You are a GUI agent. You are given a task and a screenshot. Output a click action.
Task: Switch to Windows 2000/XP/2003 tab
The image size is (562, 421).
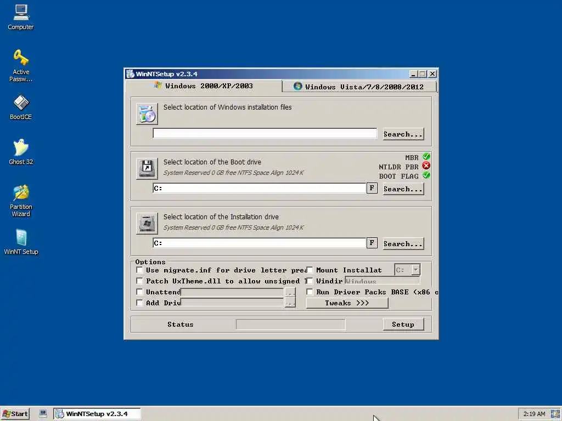[x=204, y=86]
